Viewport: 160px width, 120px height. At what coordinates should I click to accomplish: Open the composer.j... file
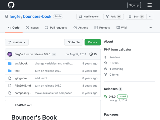[x=23, y=93]
